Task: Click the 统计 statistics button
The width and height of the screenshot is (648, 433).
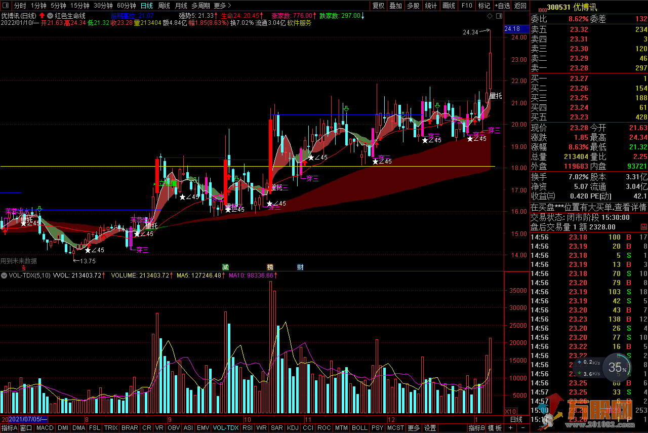Action: [x=431, y=6]
